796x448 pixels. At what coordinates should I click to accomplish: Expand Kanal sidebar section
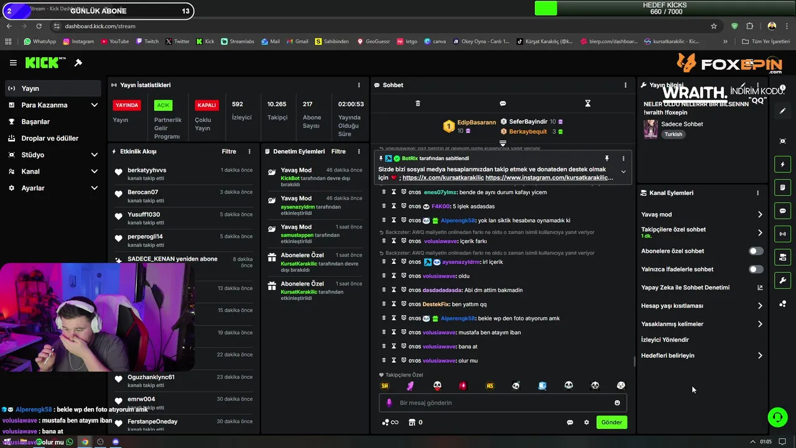[x=94, y=171]
